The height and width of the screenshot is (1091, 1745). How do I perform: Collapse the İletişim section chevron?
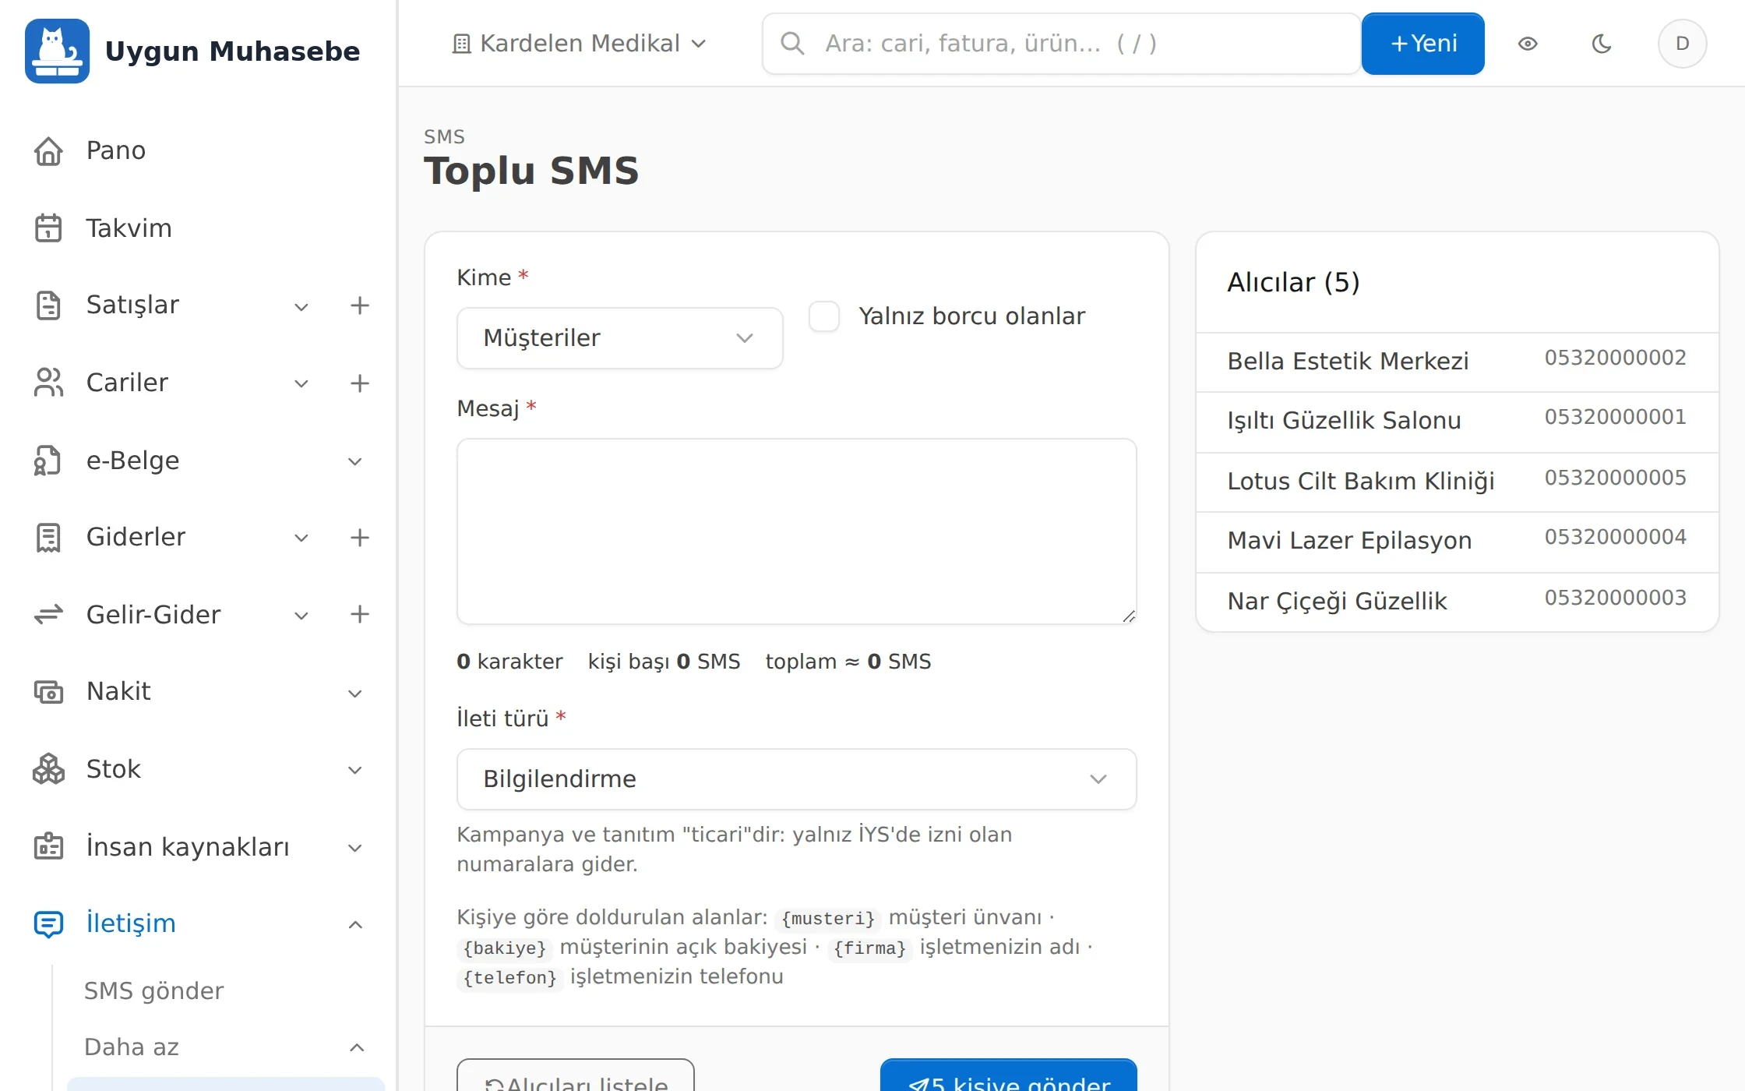[x=354, y=924]
